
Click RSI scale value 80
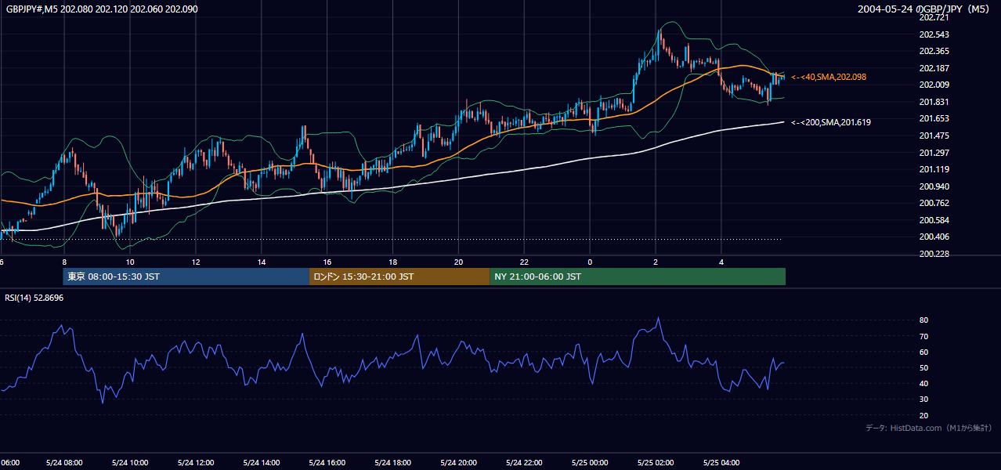coord(923,320)
